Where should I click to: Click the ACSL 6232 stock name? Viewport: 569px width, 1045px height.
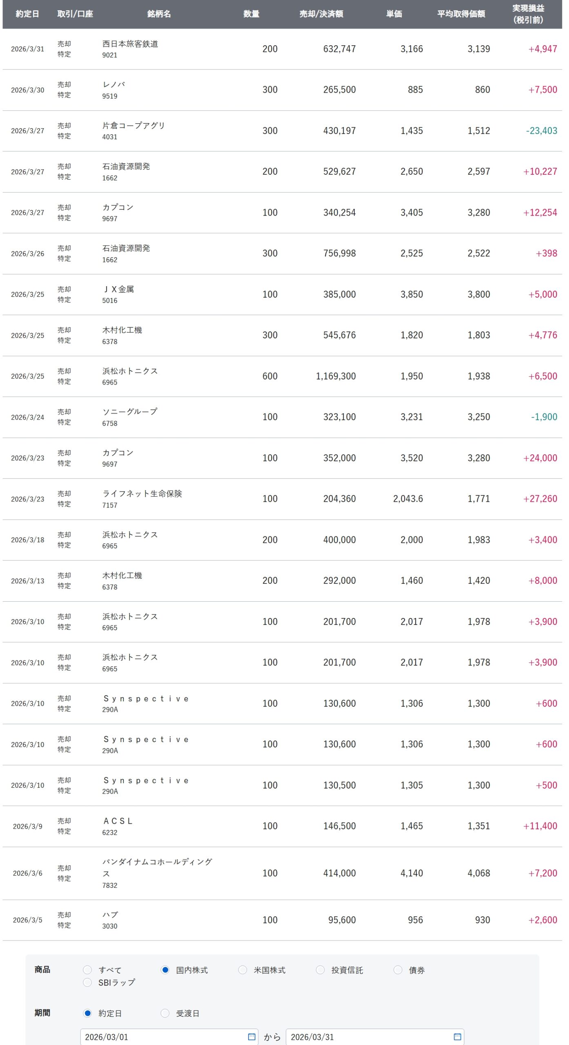click(118, 821)
